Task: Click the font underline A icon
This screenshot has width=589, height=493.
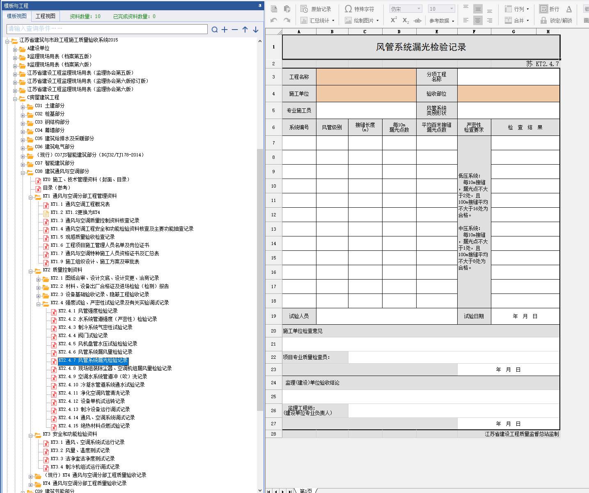Action: (x=569, y=9)
